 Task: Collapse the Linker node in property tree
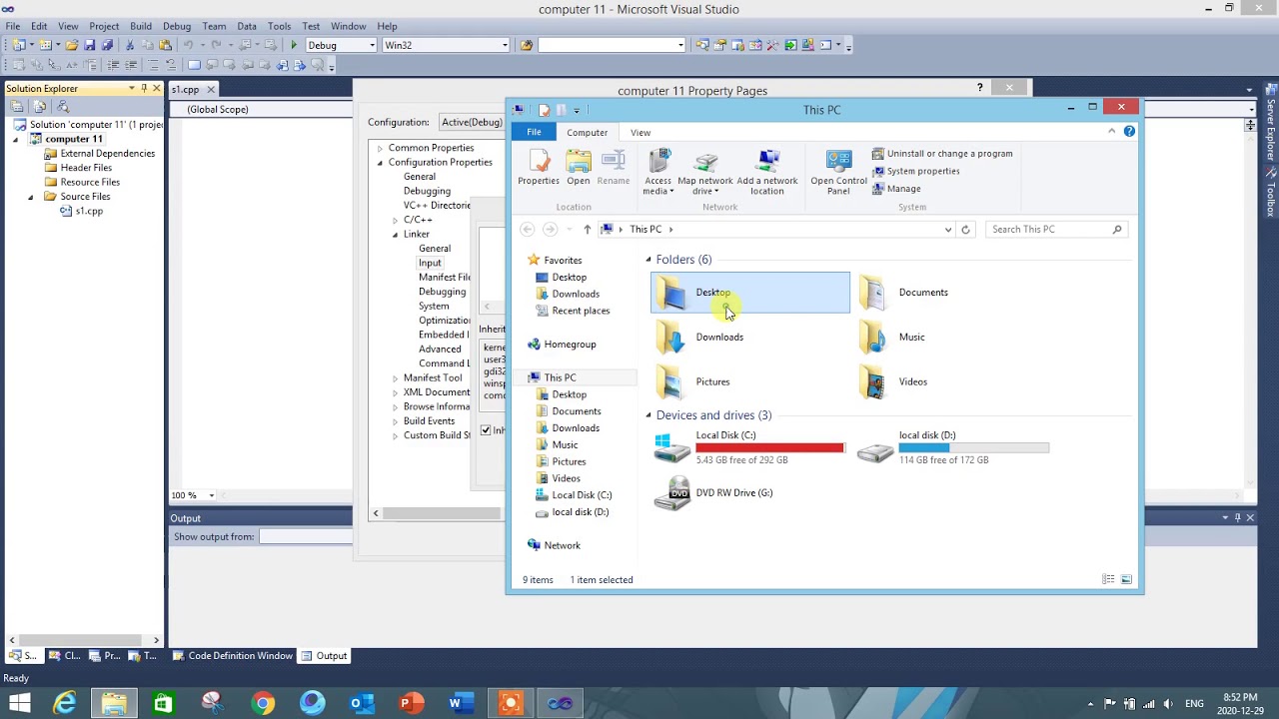point(396,235)
